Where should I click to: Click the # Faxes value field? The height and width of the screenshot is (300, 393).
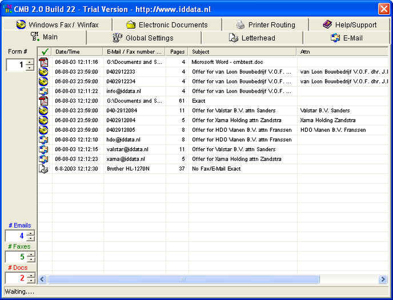coord(17,257)
